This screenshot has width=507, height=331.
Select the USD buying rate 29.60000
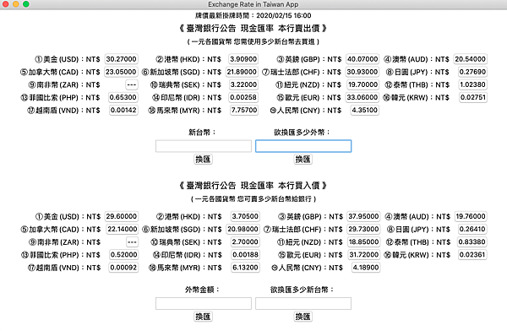(x=122, y=216)
